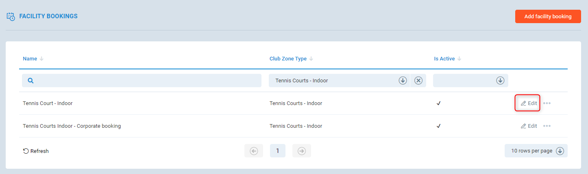The image size is (588, 174).
Task: Expand the Club Zone Type filter dropdown
Action: tap(403, 81)
